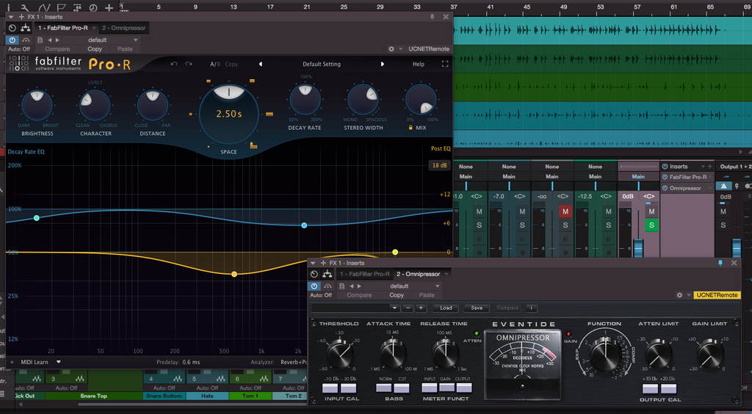Pin the Pro-R plugin window
This screenshot has height=414, width=752.
click(432, 17)
